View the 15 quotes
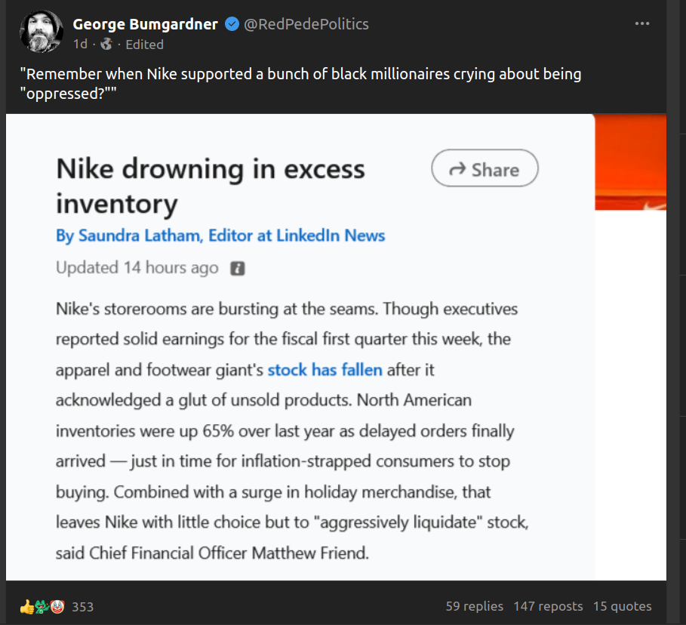The width and height of the screenshot is (686, 625). tap(622, 606)
